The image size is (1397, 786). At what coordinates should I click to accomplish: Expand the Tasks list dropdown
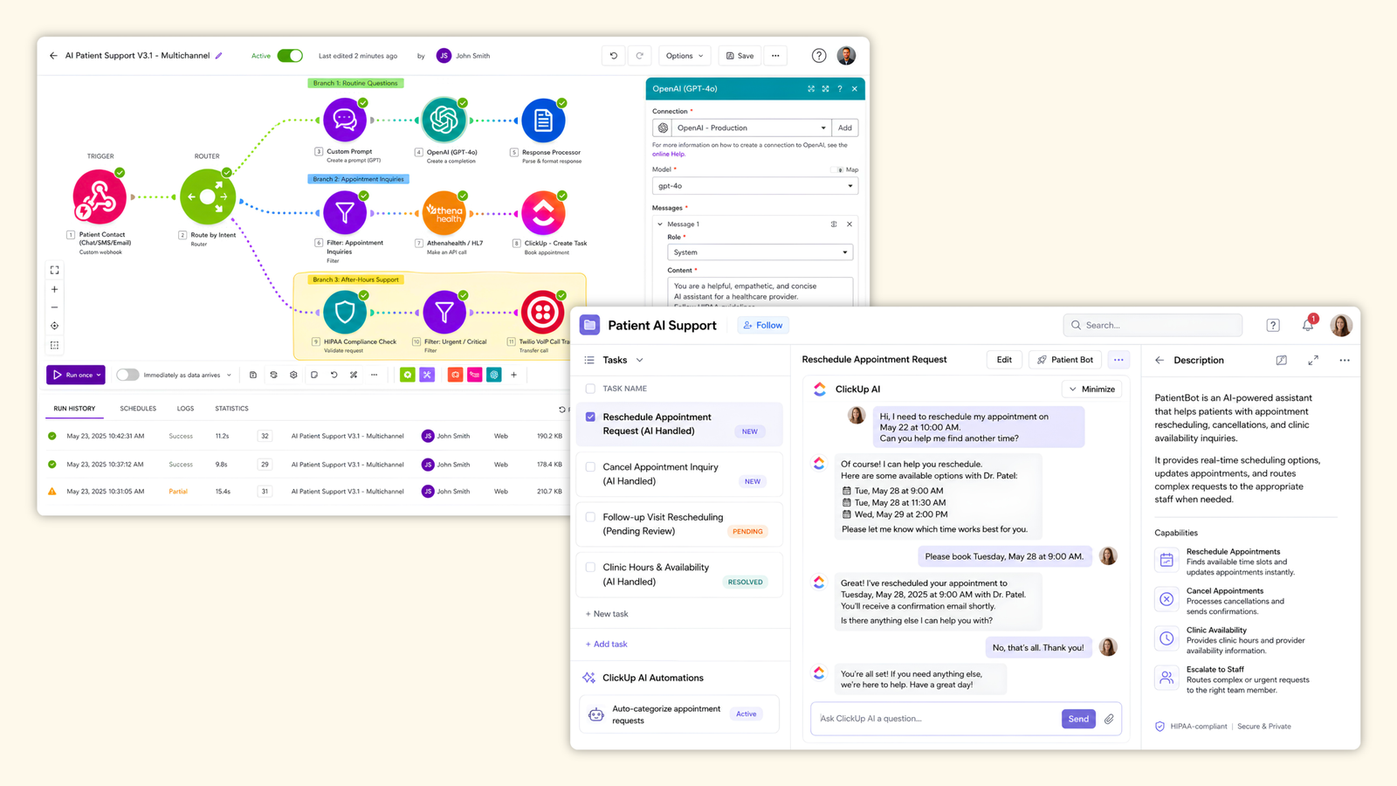point(639,360)
